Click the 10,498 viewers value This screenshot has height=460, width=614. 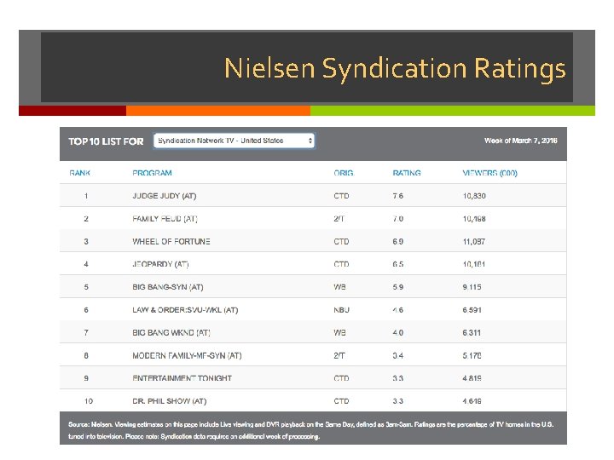coord(474,219)
